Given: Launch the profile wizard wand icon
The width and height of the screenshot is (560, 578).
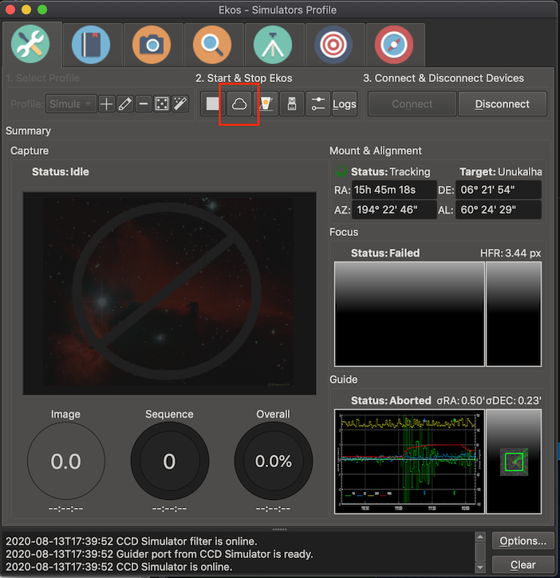Looking at the screenshot, I should 180,104.
